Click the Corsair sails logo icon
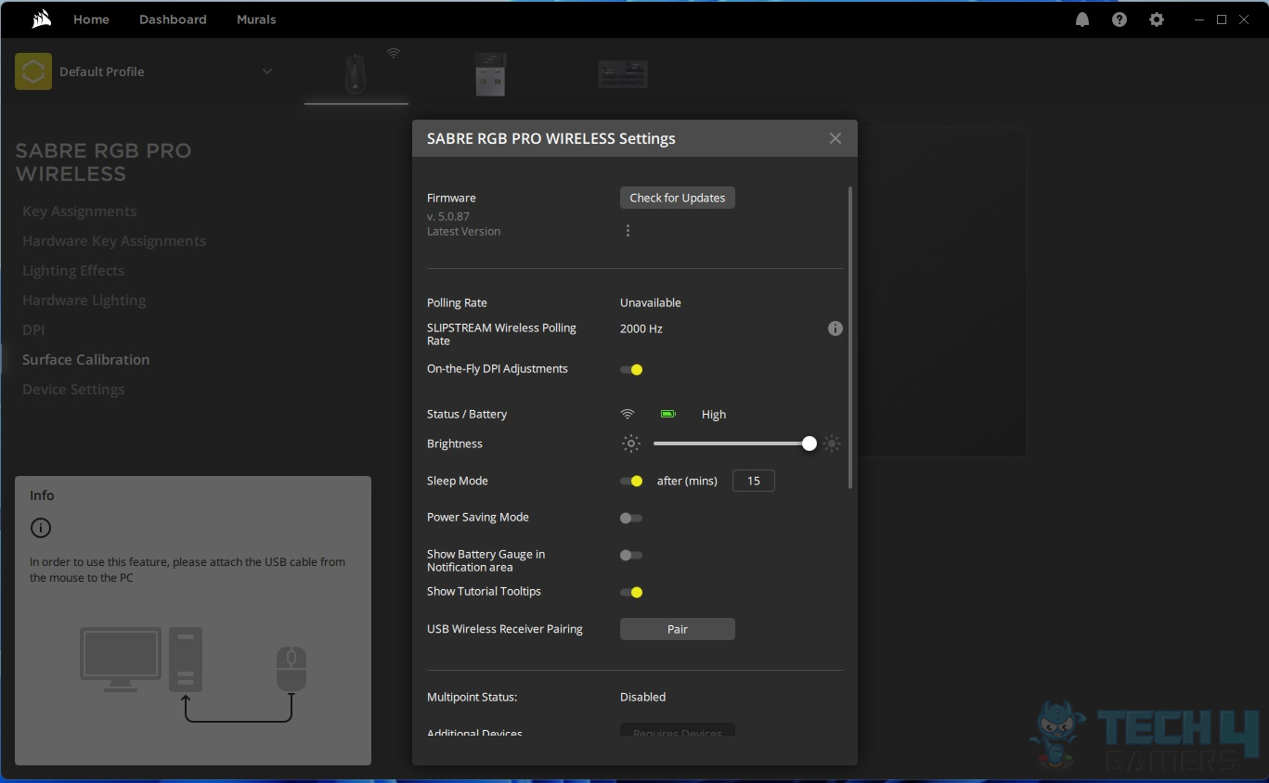 coord(41,19)
